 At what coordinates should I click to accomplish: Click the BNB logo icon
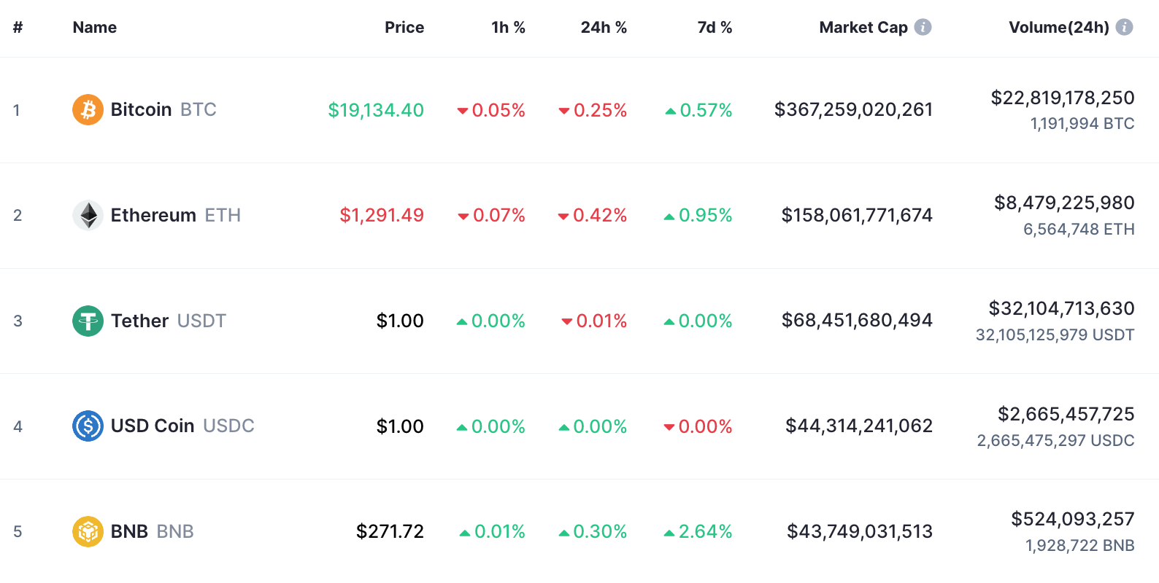point(88,531)
